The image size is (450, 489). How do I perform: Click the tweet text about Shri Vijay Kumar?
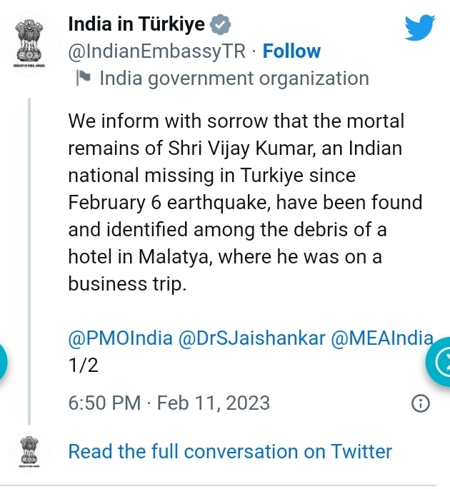[x=245, y=203]
